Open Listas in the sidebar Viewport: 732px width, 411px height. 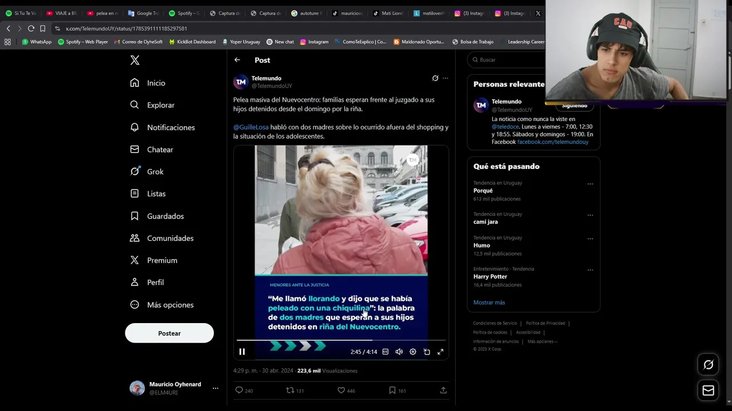(148, 194)
